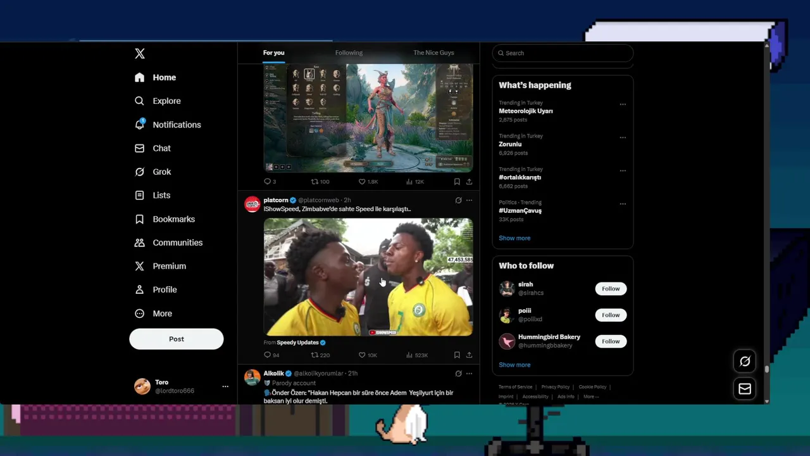810x456 pixels.
Task: View analytics of post with 12K views
Action: pos(415,182)
